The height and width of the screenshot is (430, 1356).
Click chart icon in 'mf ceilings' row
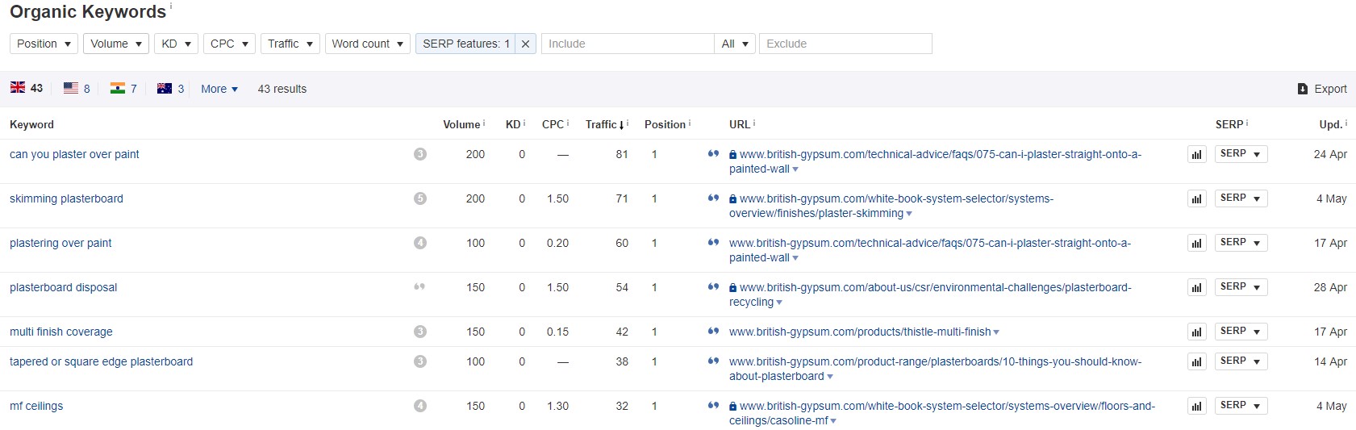[1196, 406]
